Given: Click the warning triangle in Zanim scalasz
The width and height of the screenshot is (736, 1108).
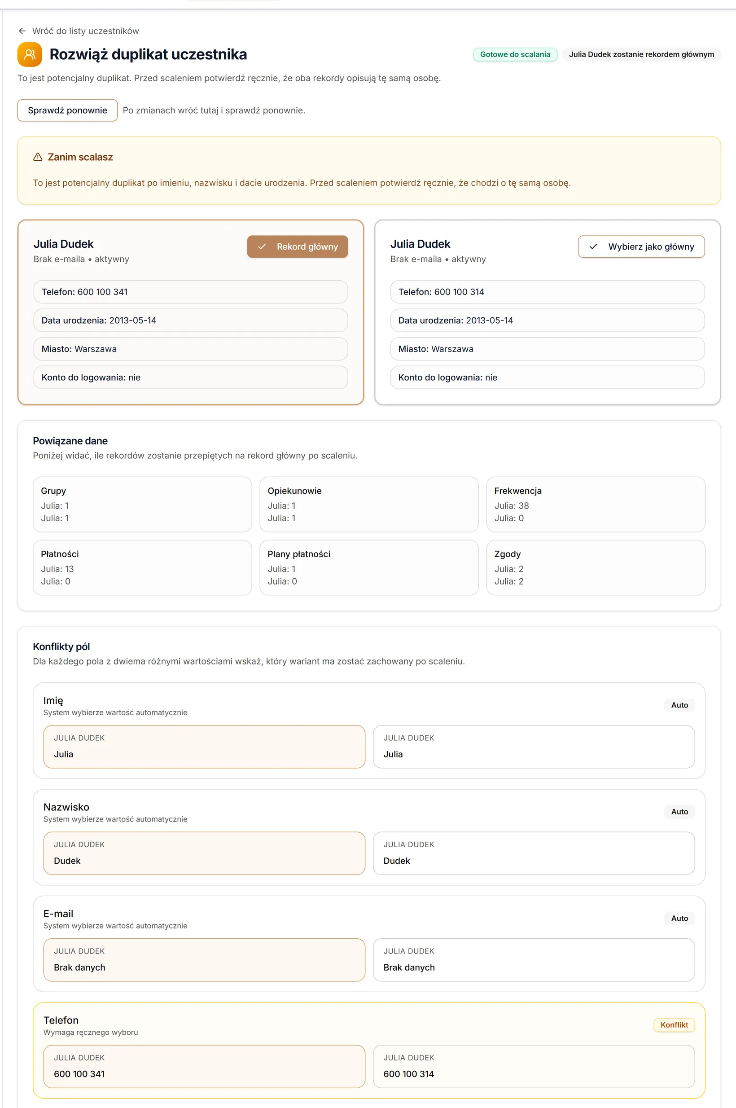Looking at the screenshot, I should (38, 157).
